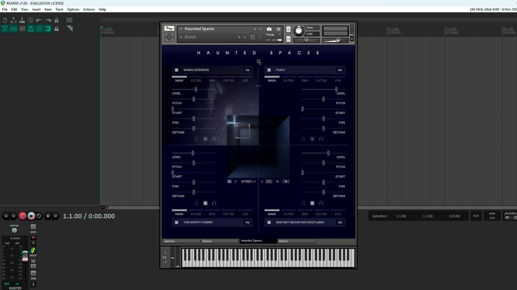Image resolution: width=517 pixels, height=290 pixels.
Task: Select next instrument arrow beside Haunted Spaces
Action: (x=260, y=29)
